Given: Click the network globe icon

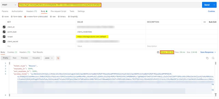Looking at the screenshot, I should point(158,52).
